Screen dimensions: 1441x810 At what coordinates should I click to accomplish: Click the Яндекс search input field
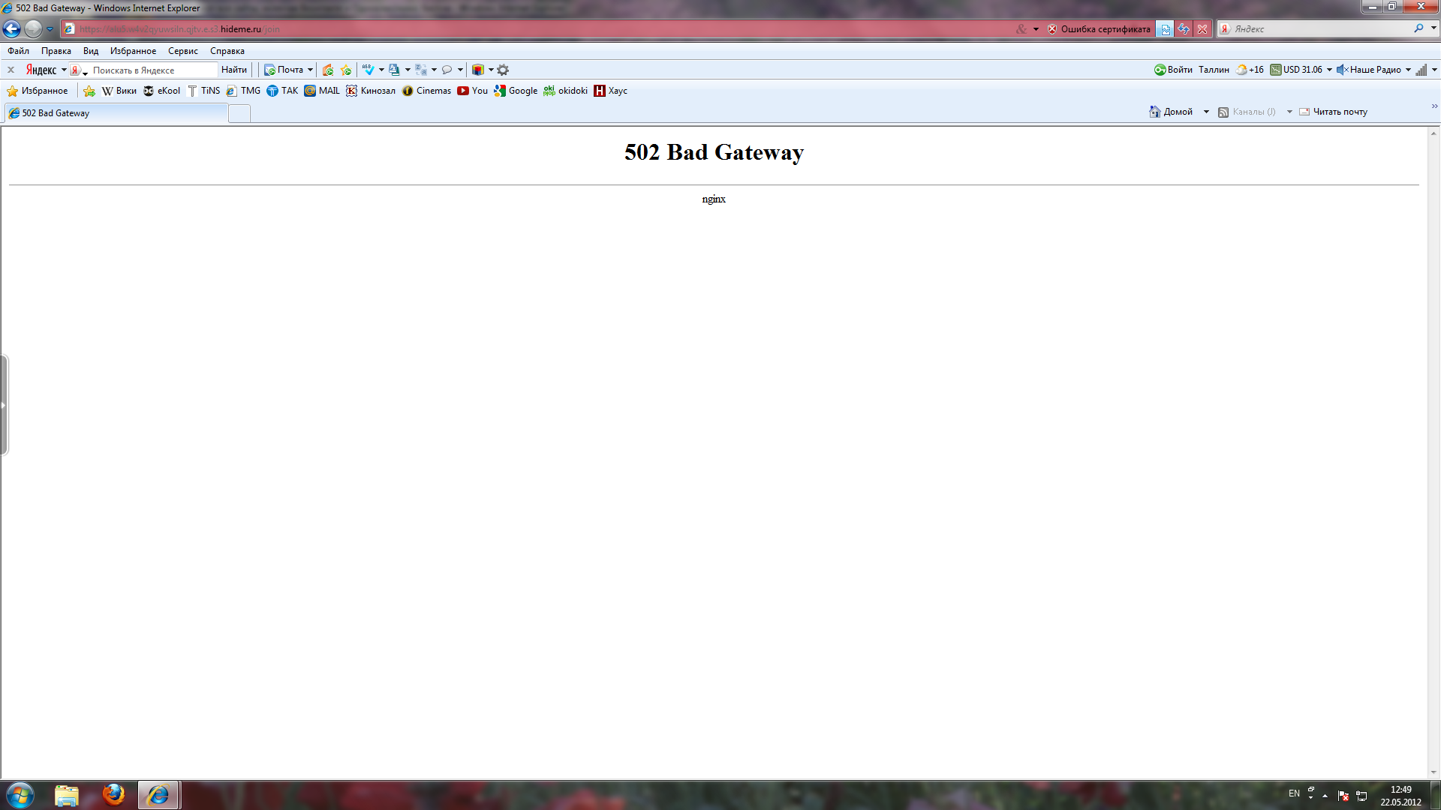[x=153, y=69]
